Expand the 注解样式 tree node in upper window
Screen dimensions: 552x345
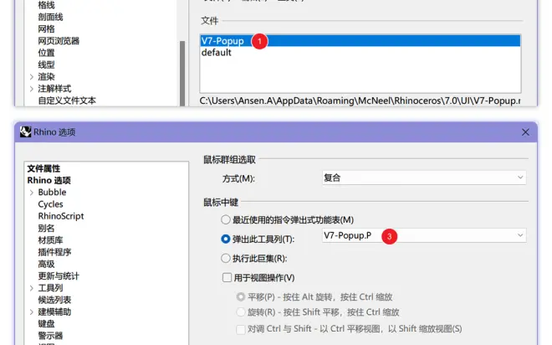click(32, 89)
